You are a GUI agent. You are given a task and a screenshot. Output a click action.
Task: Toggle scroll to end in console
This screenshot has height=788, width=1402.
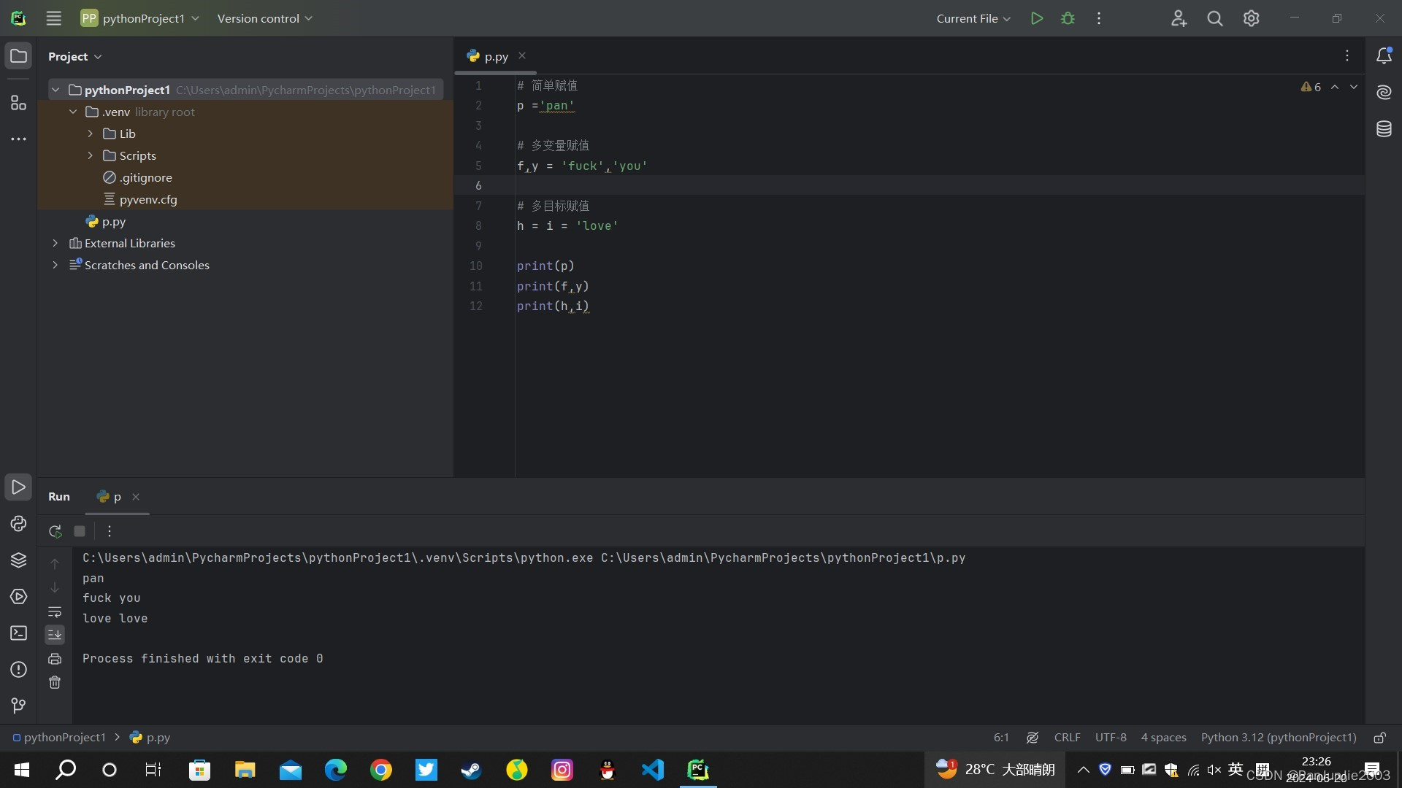55,635
